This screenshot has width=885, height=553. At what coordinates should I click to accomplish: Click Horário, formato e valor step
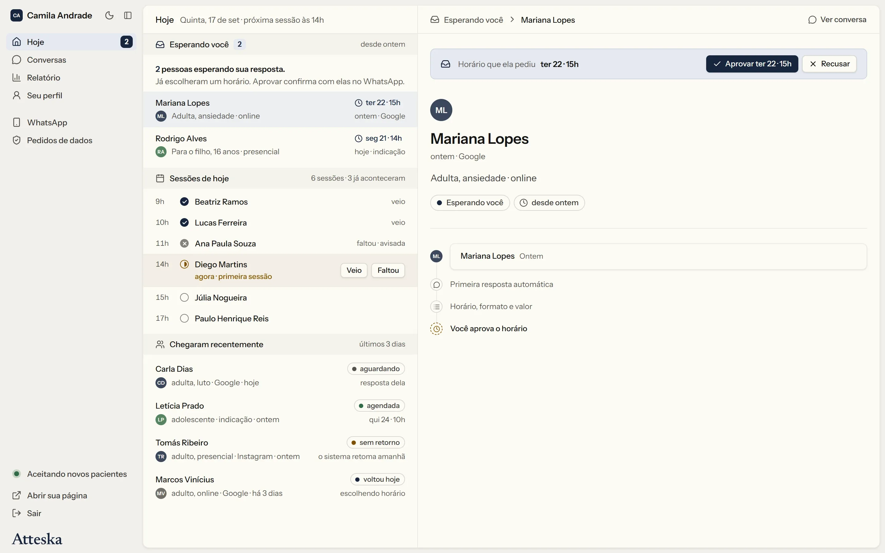click(491, 307)
